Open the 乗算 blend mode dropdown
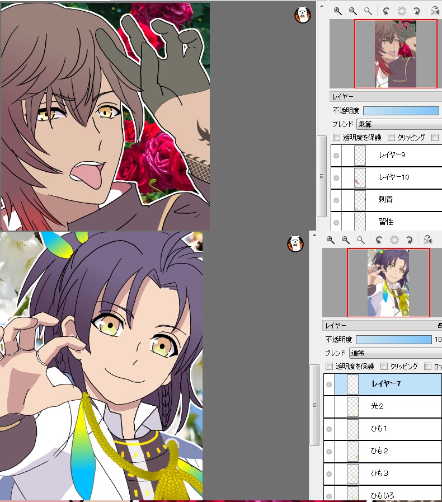This screenshot has height=502, width=442. click(x=399, y=124)
